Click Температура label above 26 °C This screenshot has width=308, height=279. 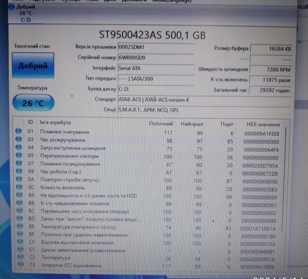pyautogui.click(x=33, y=87)
